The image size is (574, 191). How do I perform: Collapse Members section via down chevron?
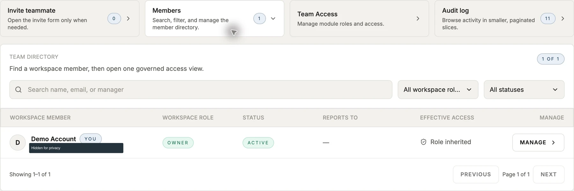[273, 18]
